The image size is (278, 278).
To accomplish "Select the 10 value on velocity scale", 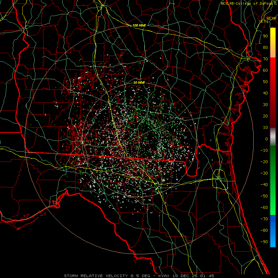I will [x=265, y=128].
